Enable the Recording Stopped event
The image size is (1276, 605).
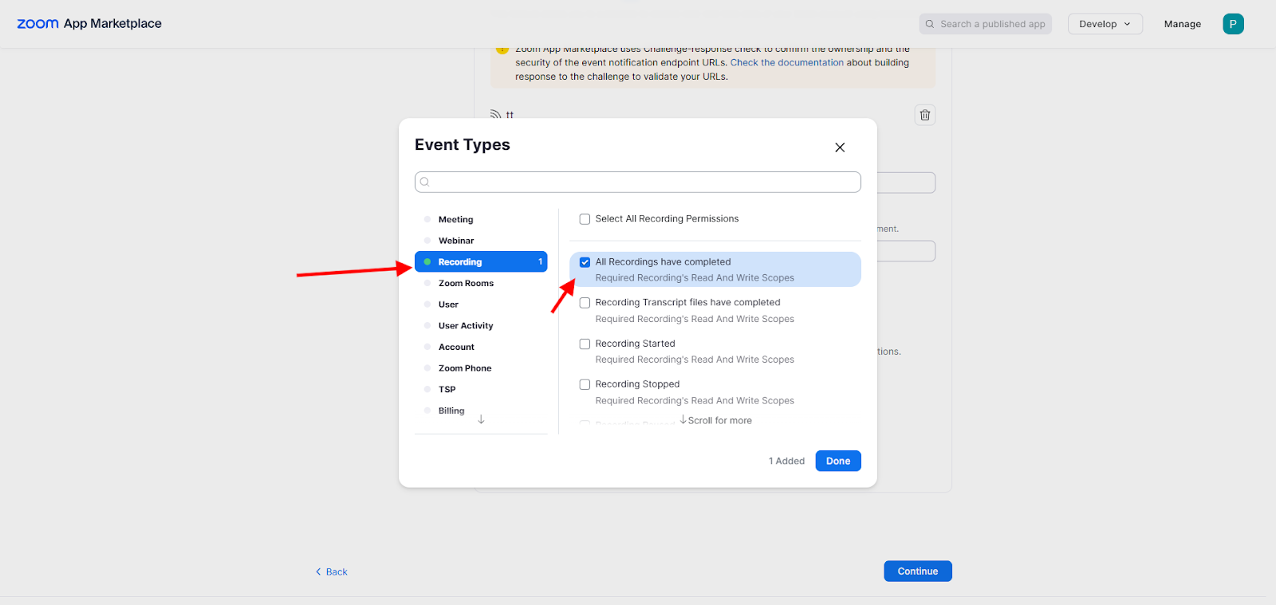tap(585, 384)
